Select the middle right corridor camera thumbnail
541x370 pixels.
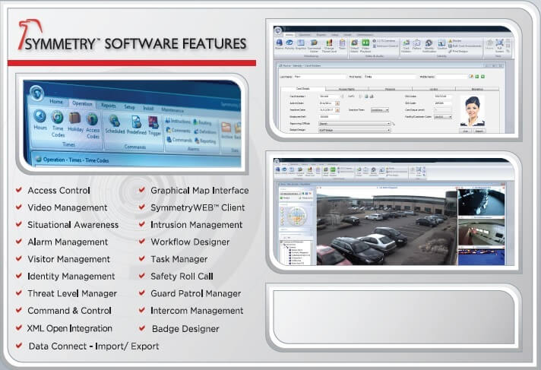click(481, 232)
